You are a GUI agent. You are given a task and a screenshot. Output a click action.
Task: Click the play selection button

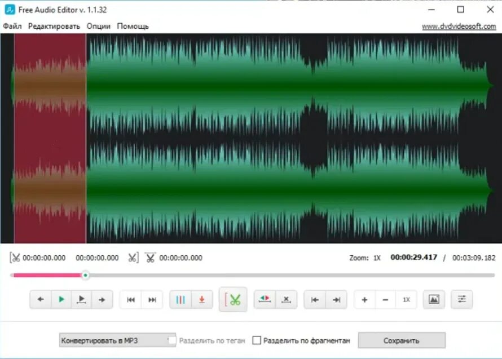pyautogui.click(x=81, y=299)
